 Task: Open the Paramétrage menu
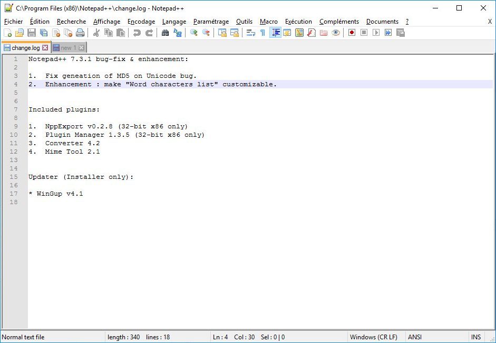coord(211,22)
